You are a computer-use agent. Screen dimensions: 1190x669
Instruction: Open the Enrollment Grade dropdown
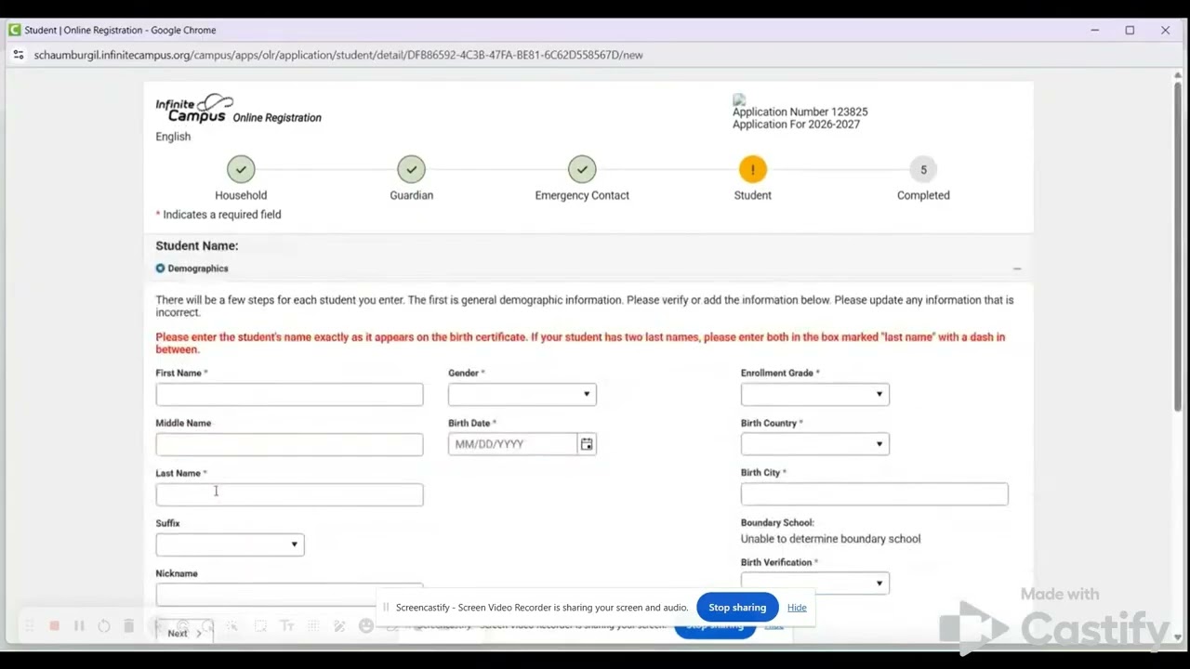pyautogui.click(x=814, y=394)
